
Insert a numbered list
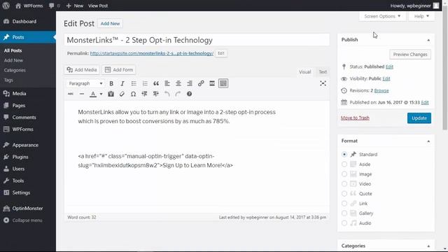click(145, 83)
